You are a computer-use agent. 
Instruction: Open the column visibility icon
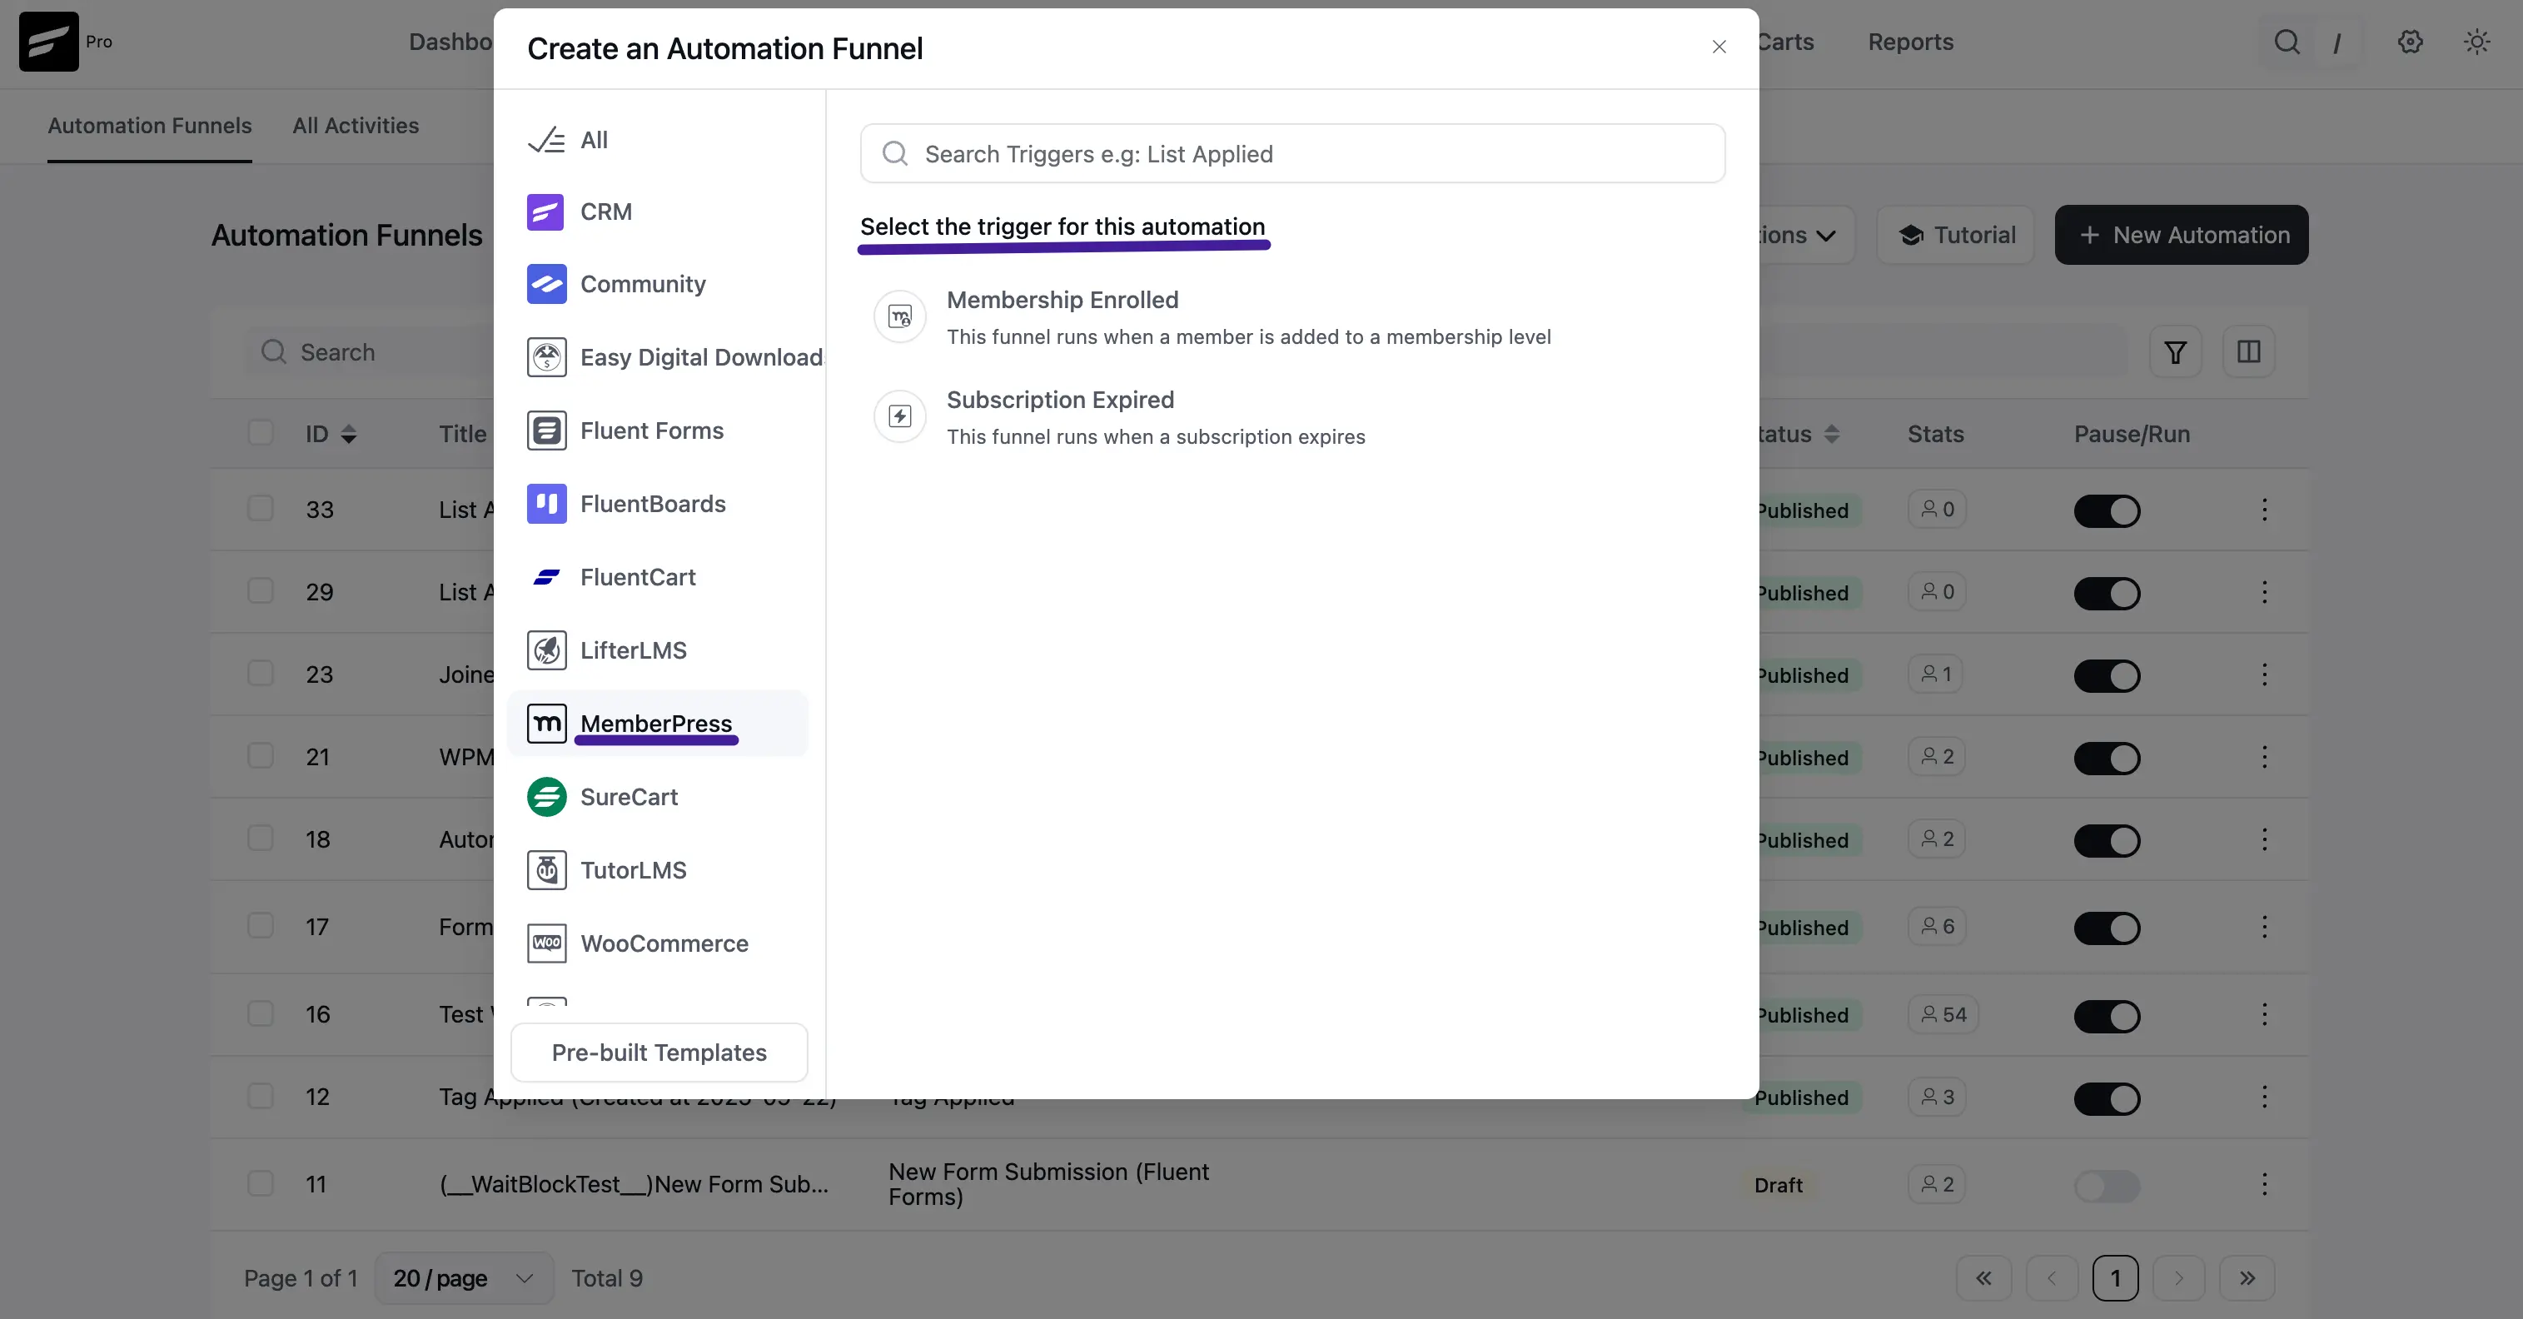(x=2249, y=351)
